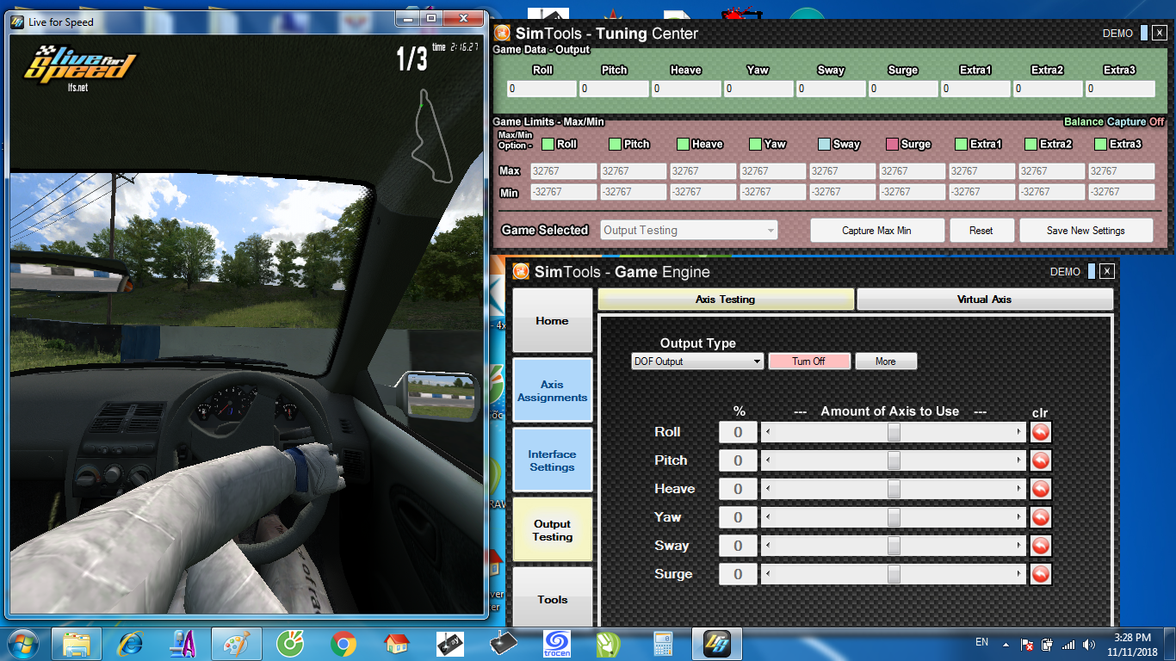Image resolution: width=1176 pixels, height=661 pixels.
Task: Open Calculator from the taskbar
Action: click(663, 644)
